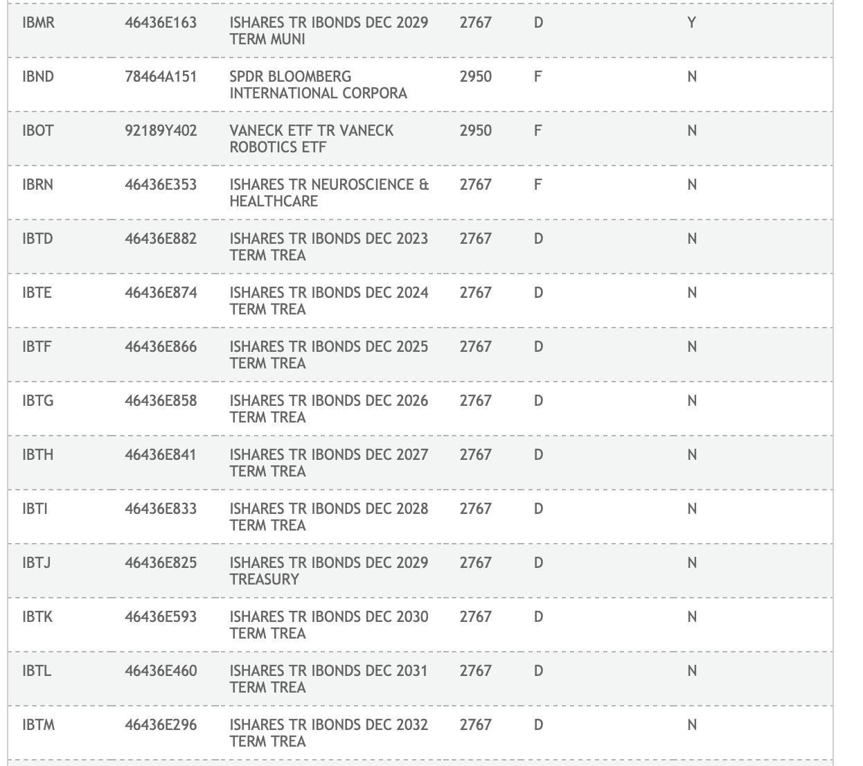863x766 pixels.
Task: Select ISHARES TR NEUROSCIENCE & HEALTHCARE name
Action: tap(330, 193)
